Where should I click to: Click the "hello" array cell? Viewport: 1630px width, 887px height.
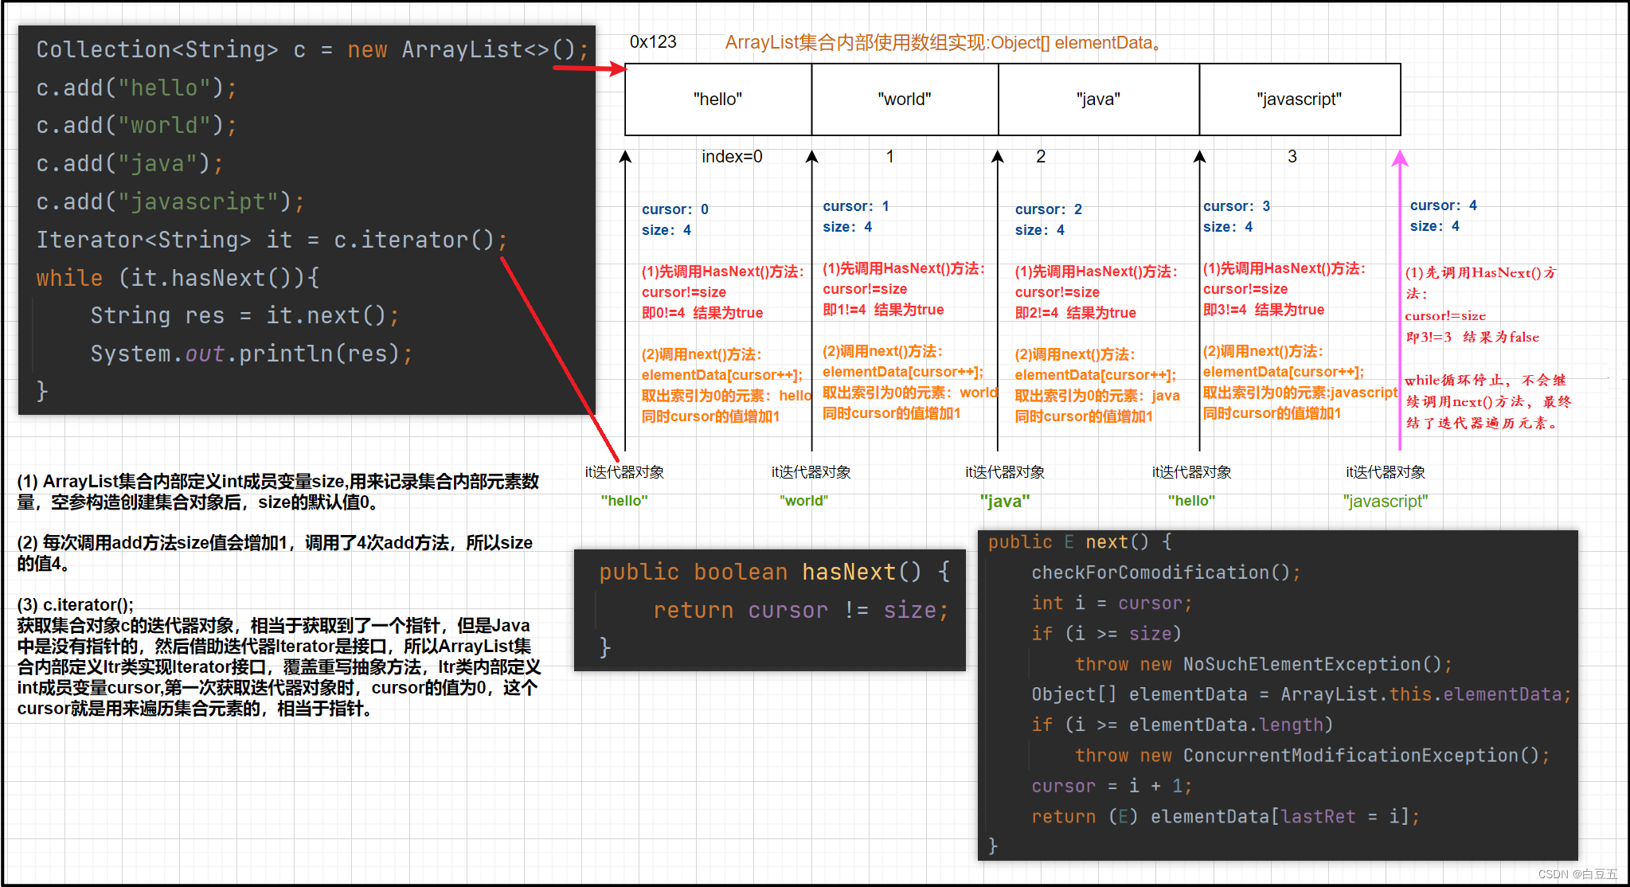(x=717, y=100)
